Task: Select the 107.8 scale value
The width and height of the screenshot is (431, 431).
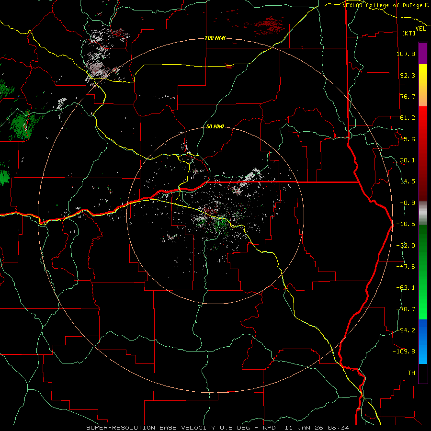Action: (x=406, y=54)
